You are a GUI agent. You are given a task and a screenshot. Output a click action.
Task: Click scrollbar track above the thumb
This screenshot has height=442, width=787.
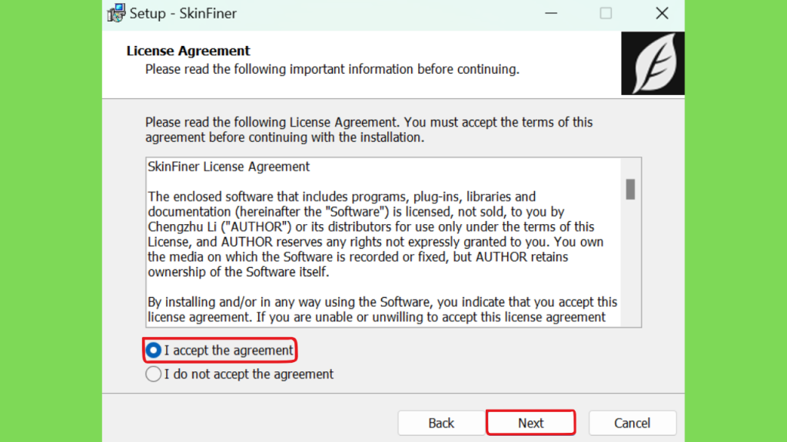630,169
